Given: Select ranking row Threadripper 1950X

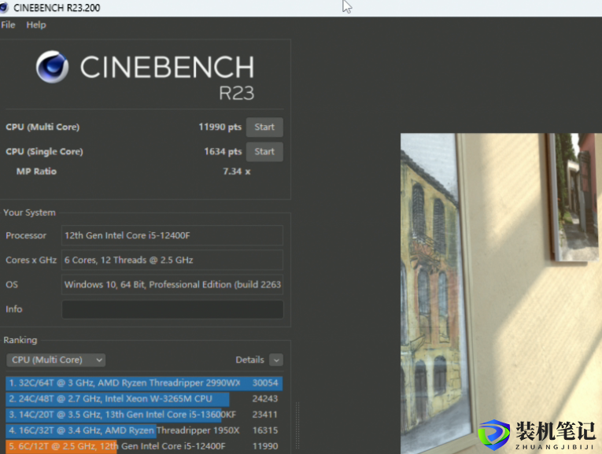Looking at the screenshot, I should pos(144,430).
